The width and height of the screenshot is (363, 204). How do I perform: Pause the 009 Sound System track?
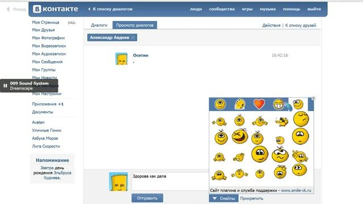(5, 86)
